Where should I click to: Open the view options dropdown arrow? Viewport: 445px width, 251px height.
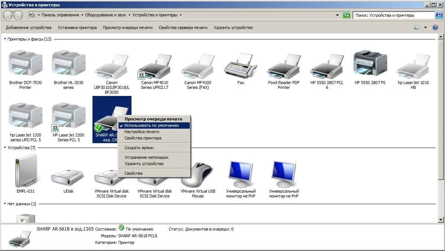click(x=425, y=28)
